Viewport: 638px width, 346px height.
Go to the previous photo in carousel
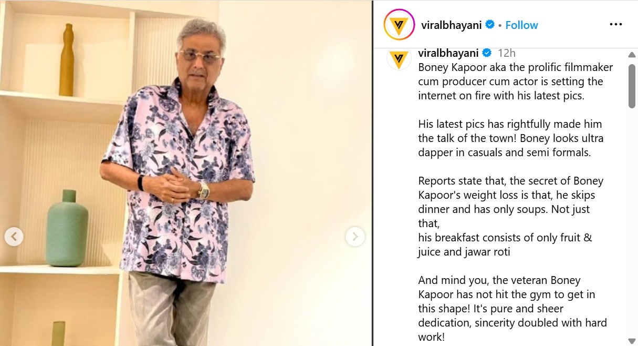point(14,237)
